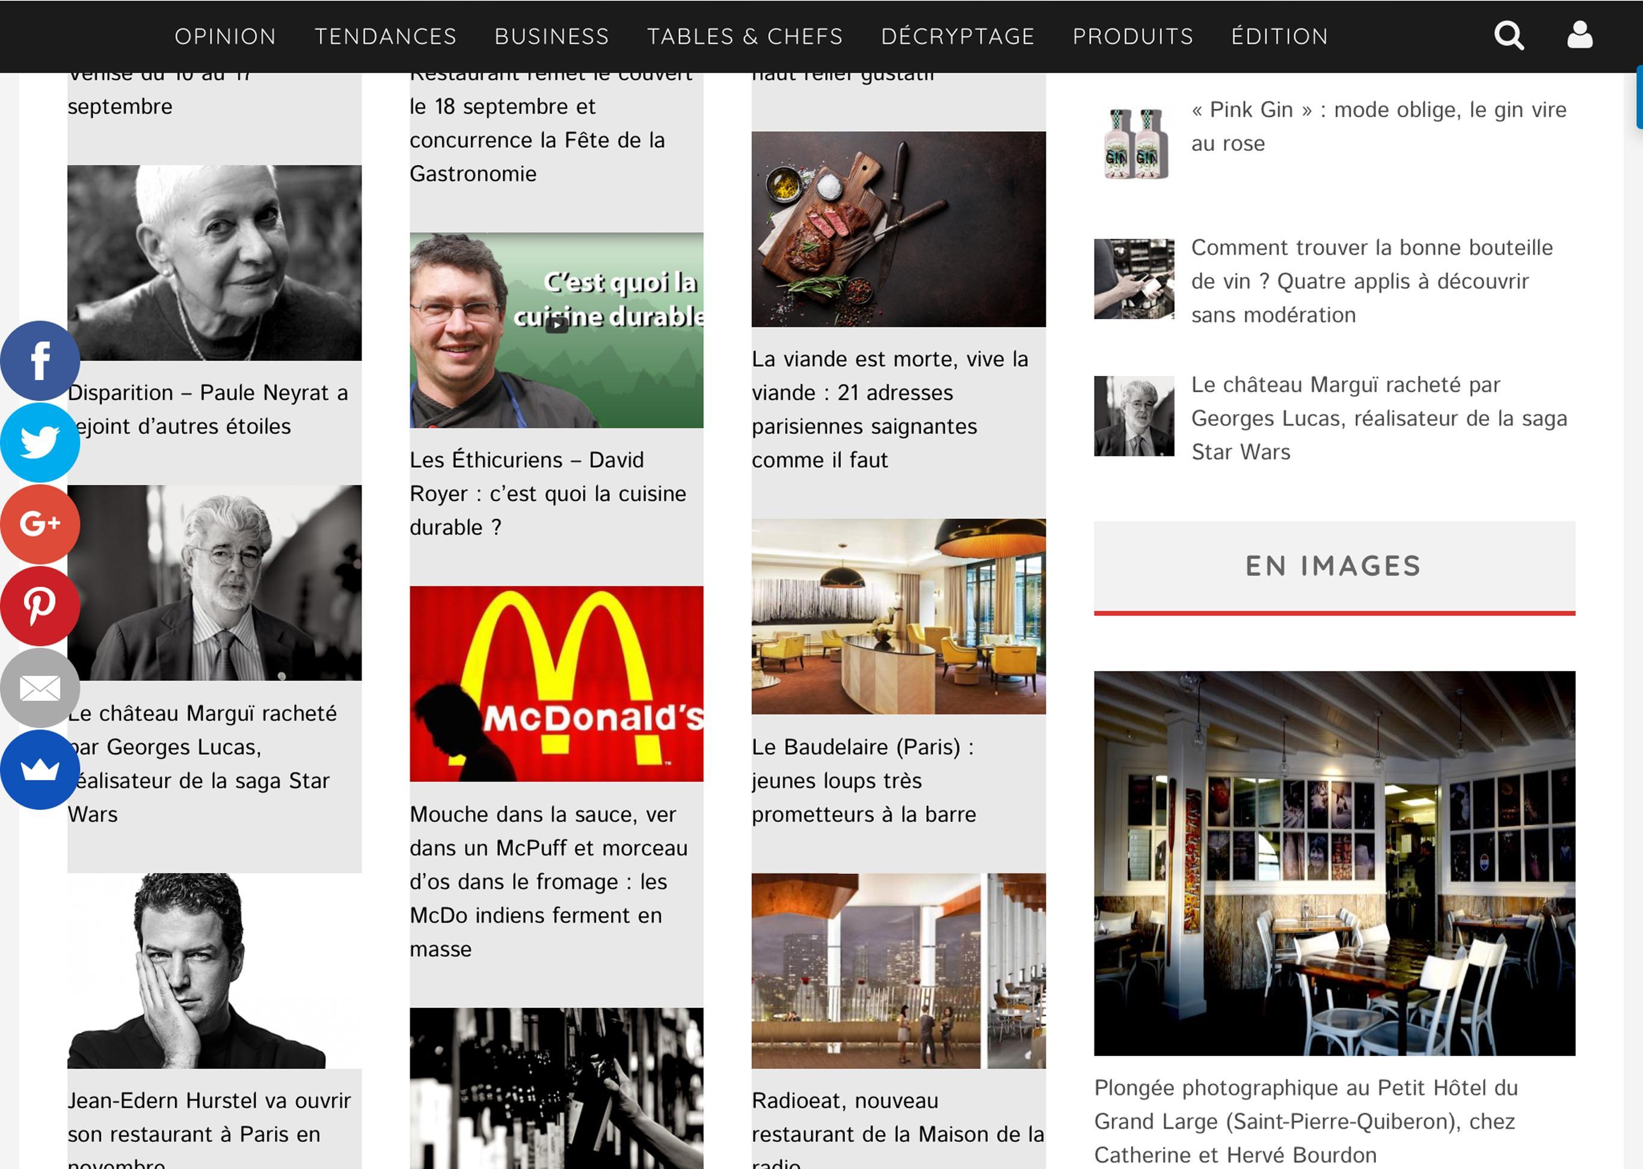Open the Jean-Edern Hurstel portrait
The height and width of the screenshot is (1169, 1643).
[215, 971]
